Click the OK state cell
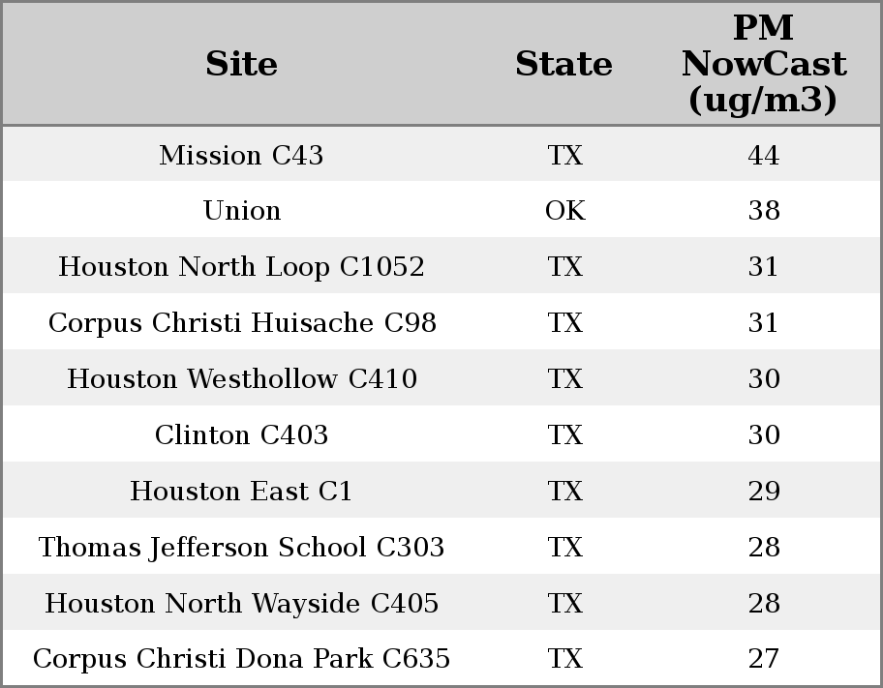This screenshot has width=883, height=688. click(x=564, y=211)
